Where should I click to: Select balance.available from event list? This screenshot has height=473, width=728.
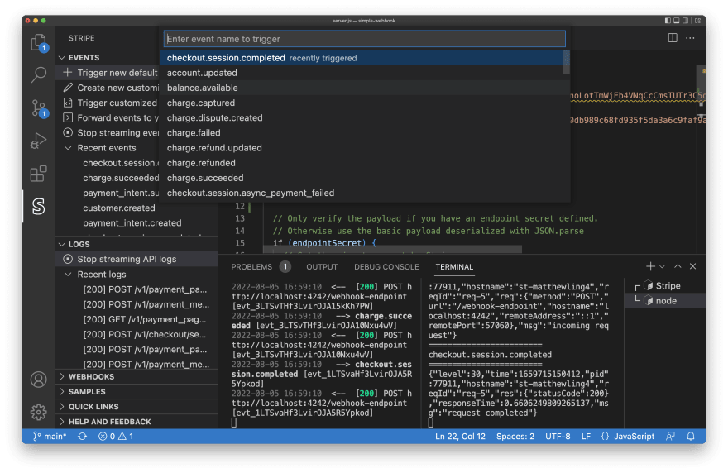(x=362, y=88)
